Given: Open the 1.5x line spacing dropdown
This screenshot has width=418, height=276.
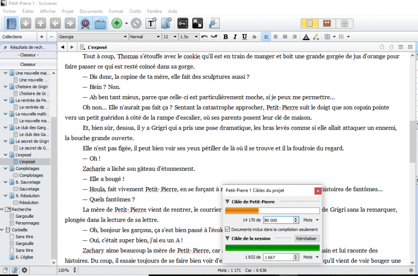Looking at the screenshot, I should coord(189,37).
